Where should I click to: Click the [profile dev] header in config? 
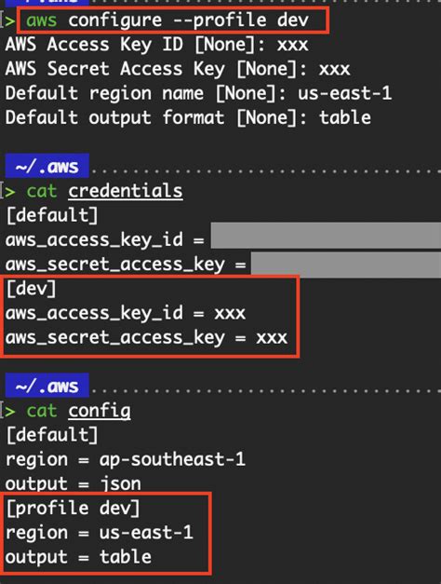pos(73,508)
